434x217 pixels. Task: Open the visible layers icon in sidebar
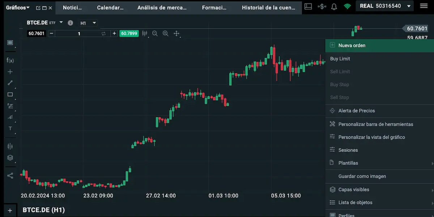[x=10, y=158]
